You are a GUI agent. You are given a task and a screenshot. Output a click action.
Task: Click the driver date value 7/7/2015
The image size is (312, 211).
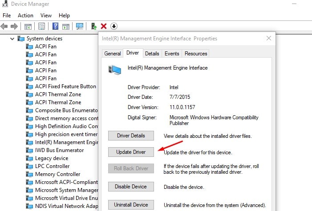coord(180,97)
